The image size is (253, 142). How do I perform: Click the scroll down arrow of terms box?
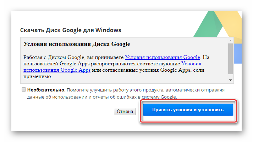click(230, 80)
